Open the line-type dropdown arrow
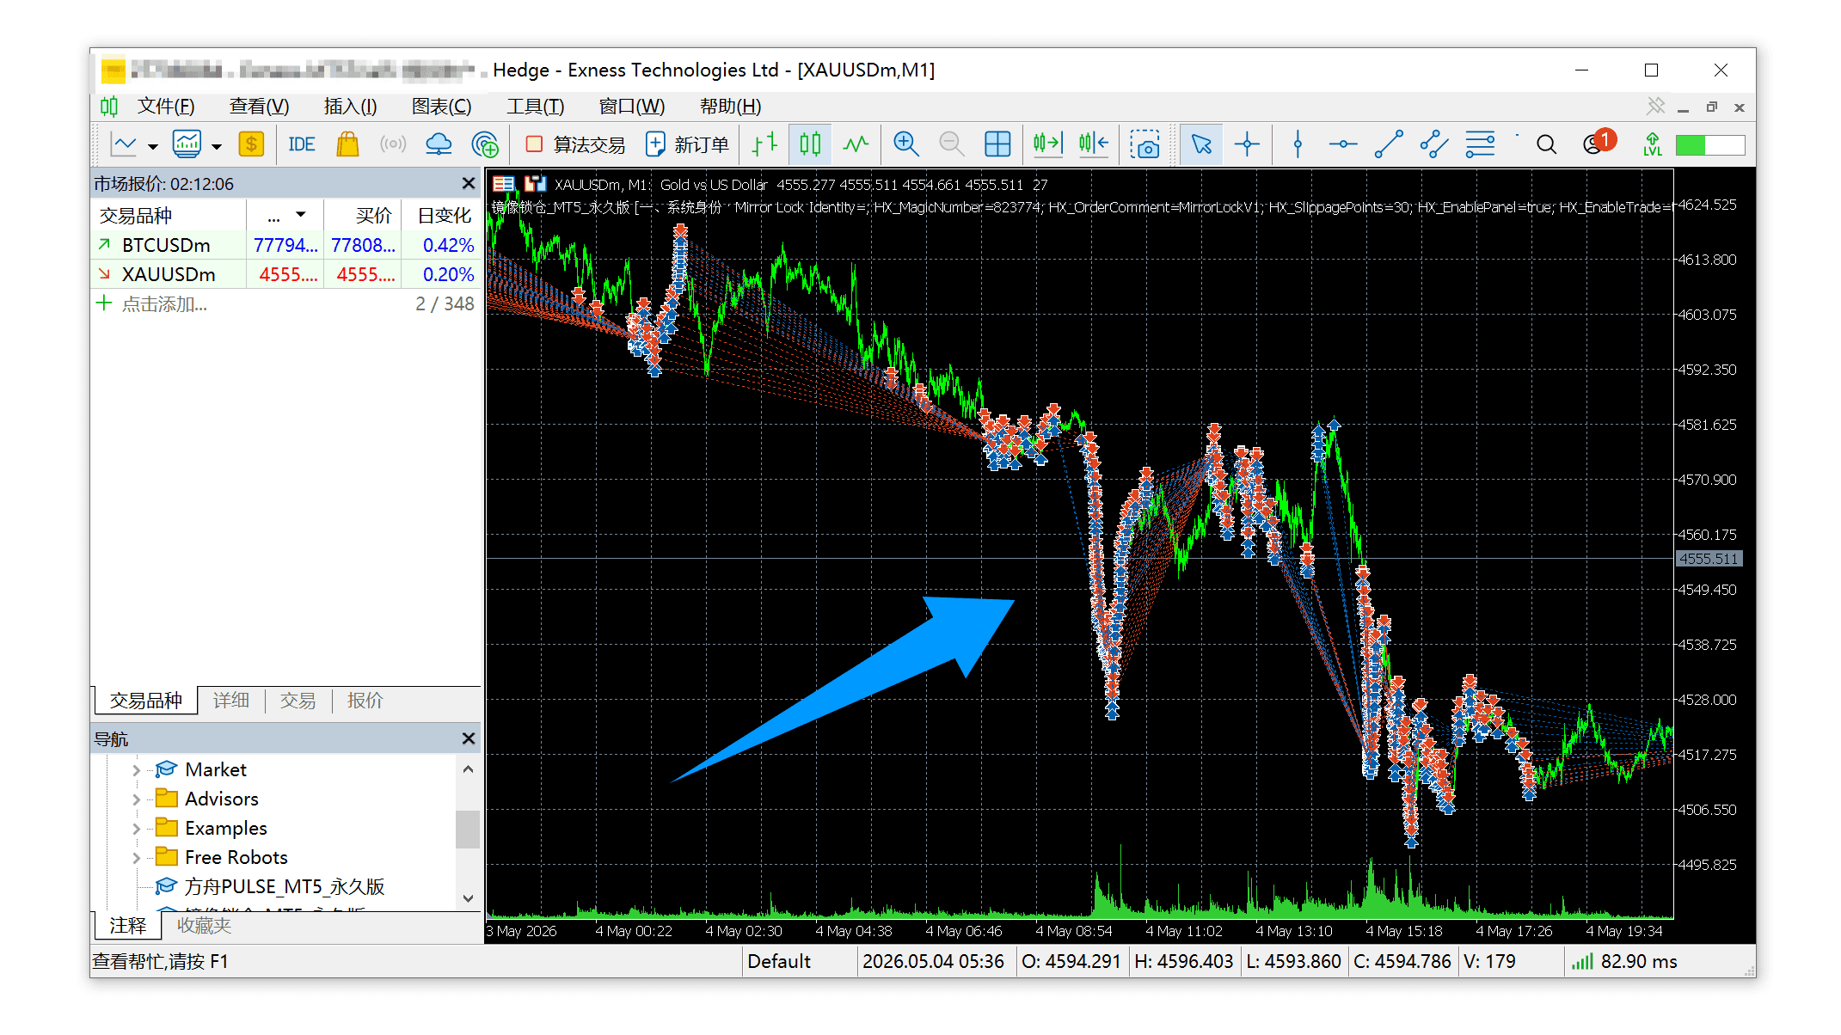 tap(153, 146)
